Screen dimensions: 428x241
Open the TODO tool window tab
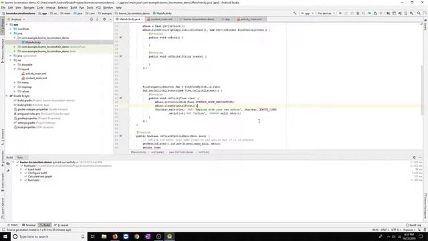point(13,225)
